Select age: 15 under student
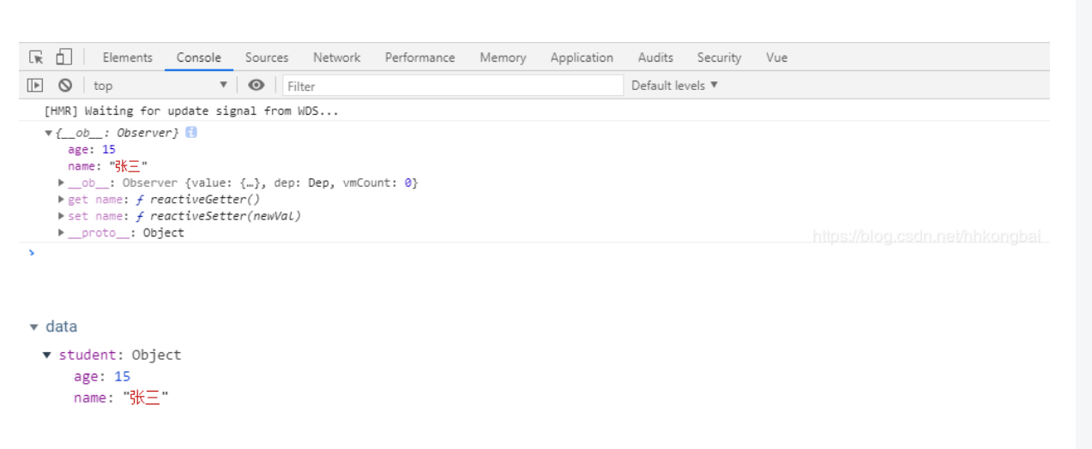 (102, 376)
